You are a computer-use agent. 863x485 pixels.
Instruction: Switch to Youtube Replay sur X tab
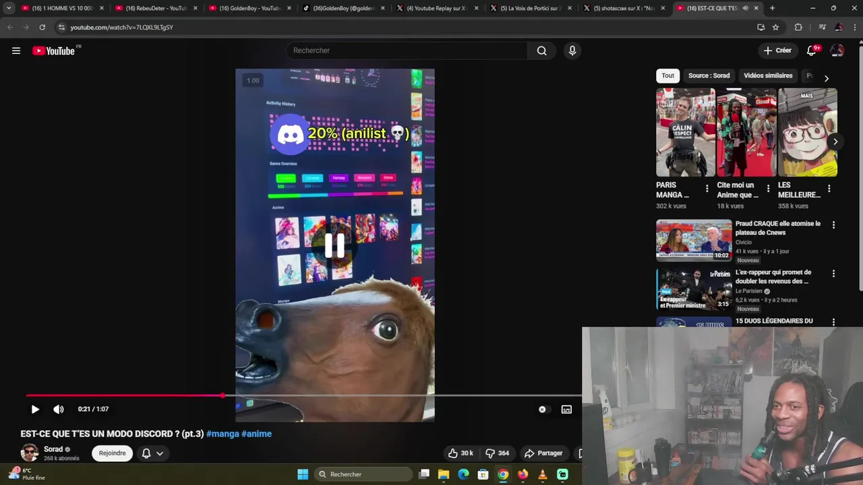click(x=437, y=8)
